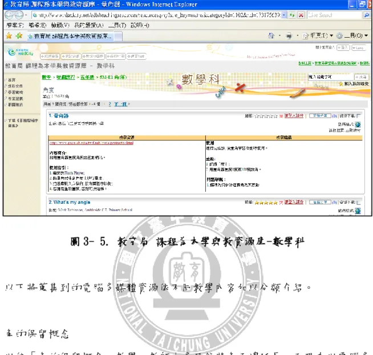The width and height of the screenshot is (373, 355).
Task: Open the 說明(H) Help menu
Action: pyautogui.click(x=140, y=25)
